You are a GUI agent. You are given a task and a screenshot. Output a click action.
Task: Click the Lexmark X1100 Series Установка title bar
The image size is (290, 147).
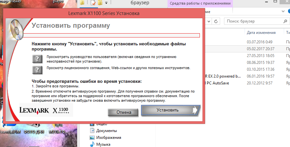coord(104,13)
